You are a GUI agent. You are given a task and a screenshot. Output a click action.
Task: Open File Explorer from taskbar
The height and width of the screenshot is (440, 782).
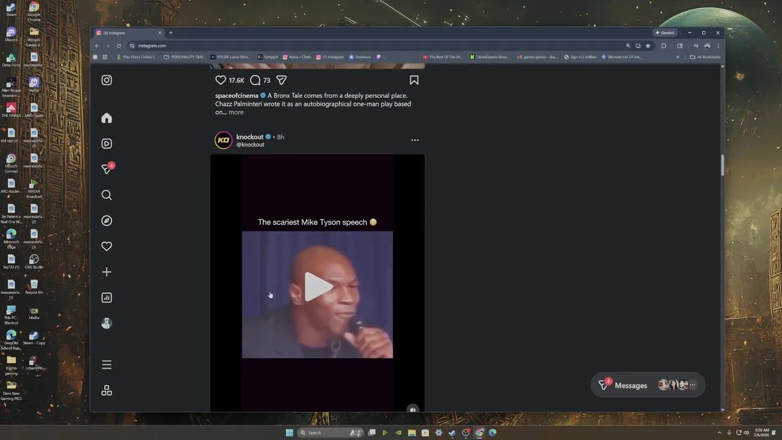(x=412, y=433)
